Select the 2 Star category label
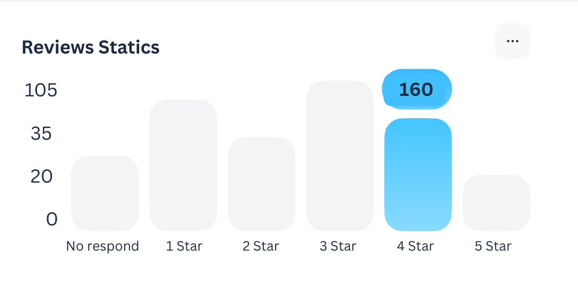578x287 pixels. pos(261,246)
